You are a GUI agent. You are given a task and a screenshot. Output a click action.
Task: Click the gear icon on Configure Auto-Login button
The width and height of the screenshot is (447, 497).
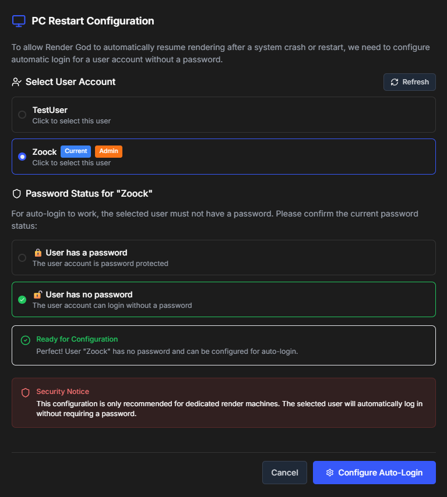pos(330,472)
